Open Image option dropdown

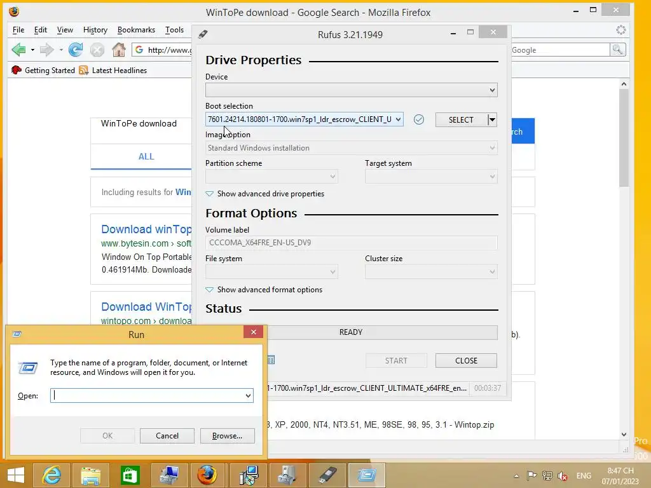click(x=351, y=147)
